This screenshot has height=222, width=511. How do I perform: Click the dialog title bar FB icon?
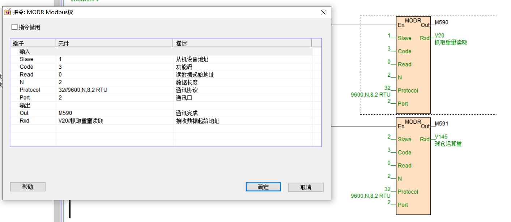click(x=7, y=12)
